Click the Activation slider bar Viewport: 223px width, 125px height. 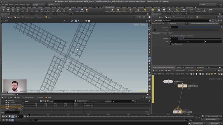tap(200, 27)
